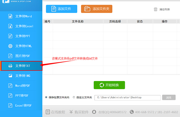Click the refresh arrows icon on 开始转换

102,85
